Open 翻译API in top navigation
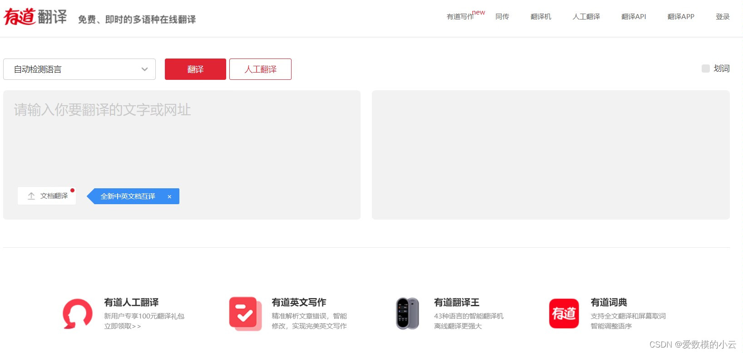 coord(634,16)
